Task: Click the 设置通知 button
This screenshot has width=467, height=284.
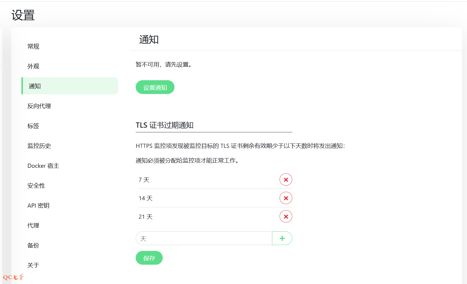Action: point(155,87)
